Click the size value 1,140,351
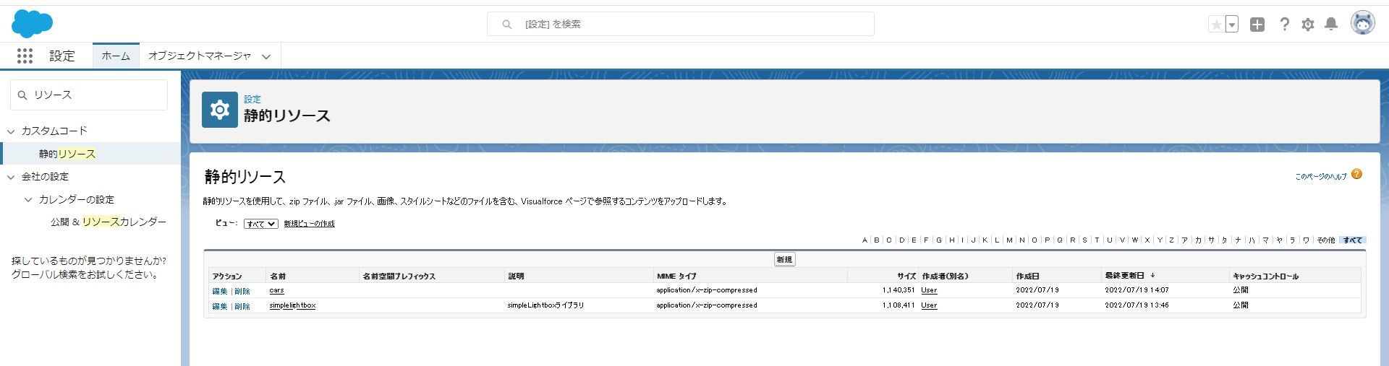 [x=899, y=290]
